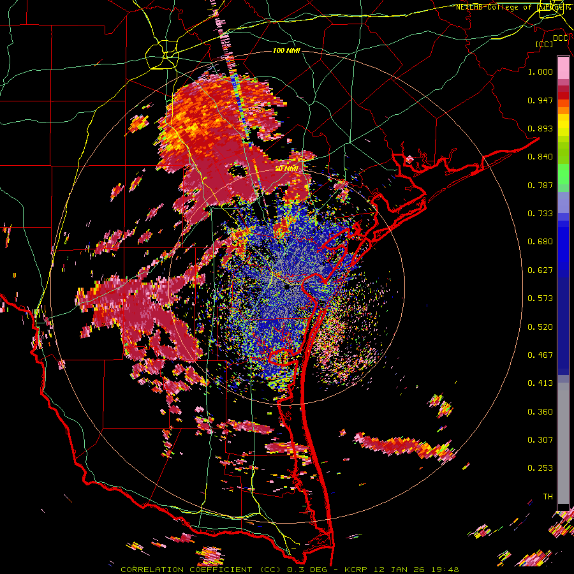Select the 0.467 legend value
This screenshot has width=574, height=574.
pyautogui.click(x=540, y=355)
